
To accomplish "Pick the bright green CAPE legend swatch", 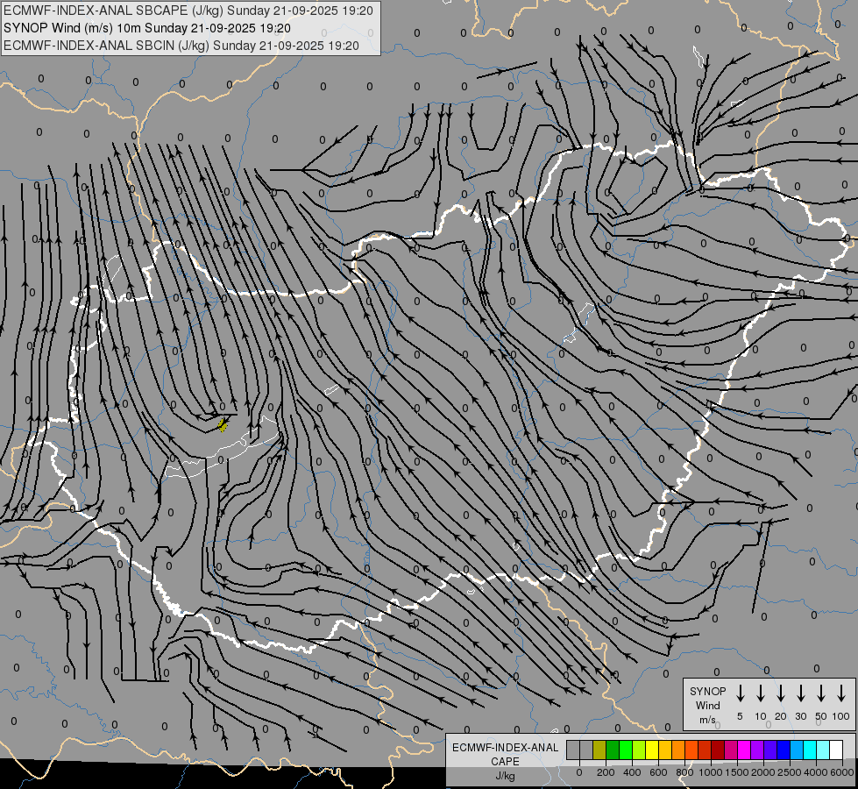I will click(626, 750).
